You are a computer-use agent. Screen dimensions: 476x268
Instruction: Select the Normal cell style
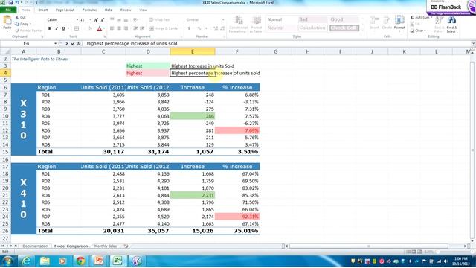[281, 19]
